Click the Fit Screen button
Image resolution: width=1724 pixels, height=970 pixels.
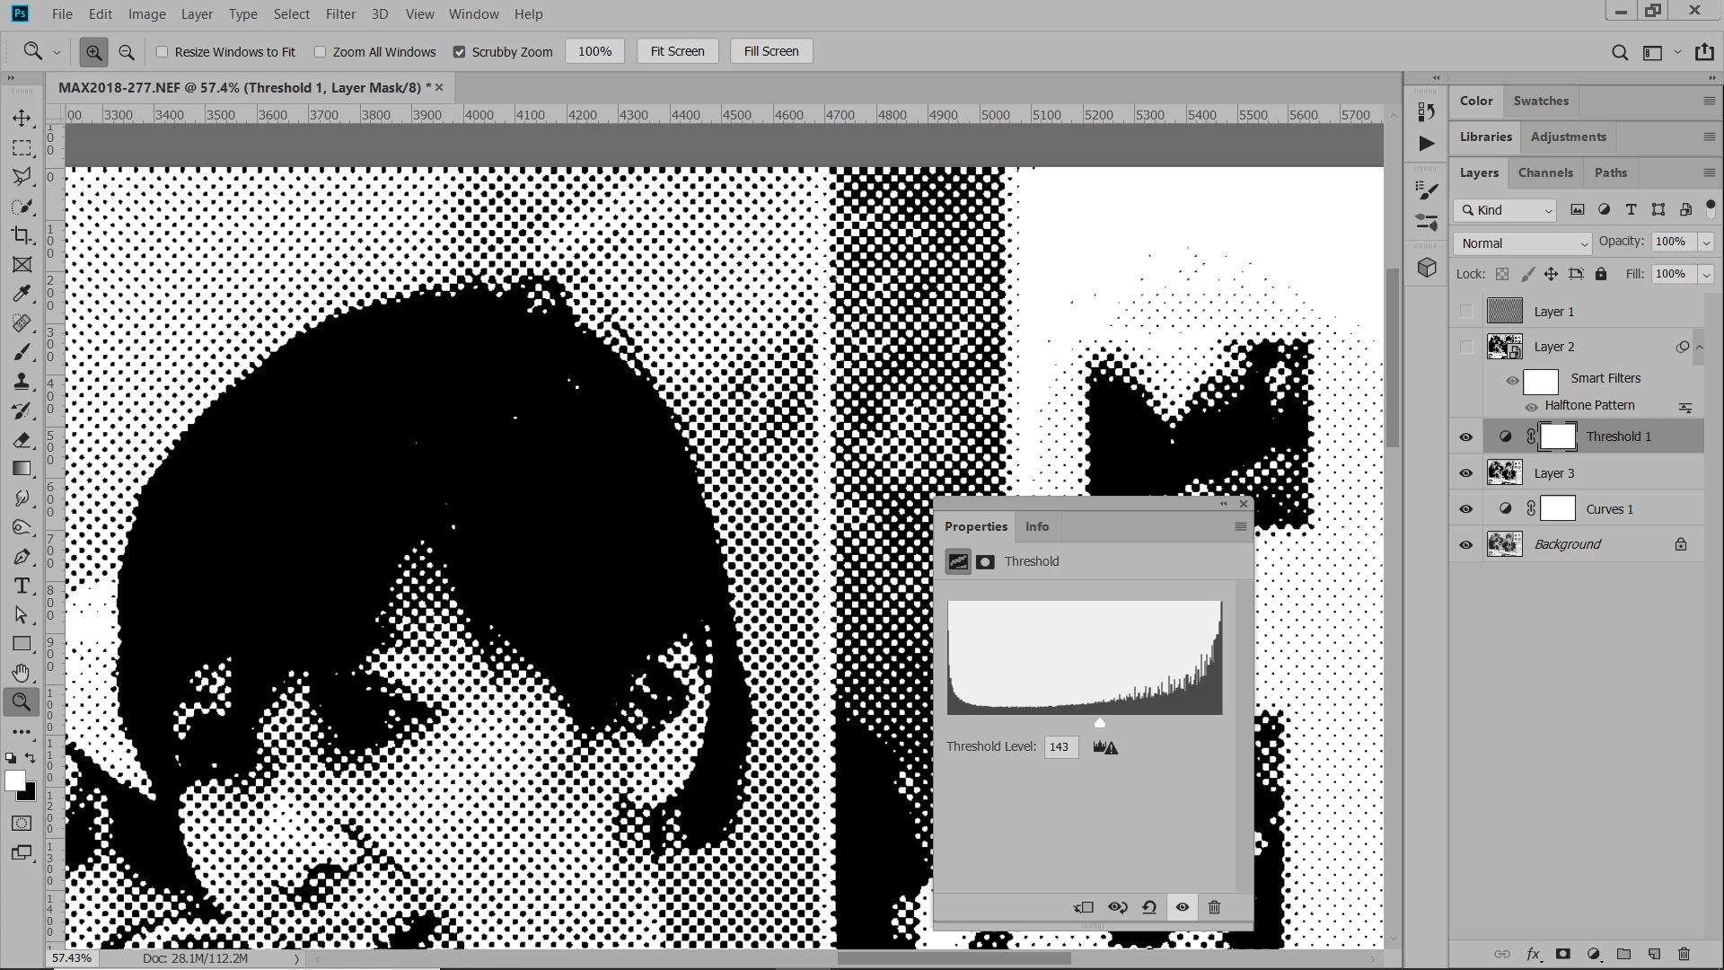point(677,51)
